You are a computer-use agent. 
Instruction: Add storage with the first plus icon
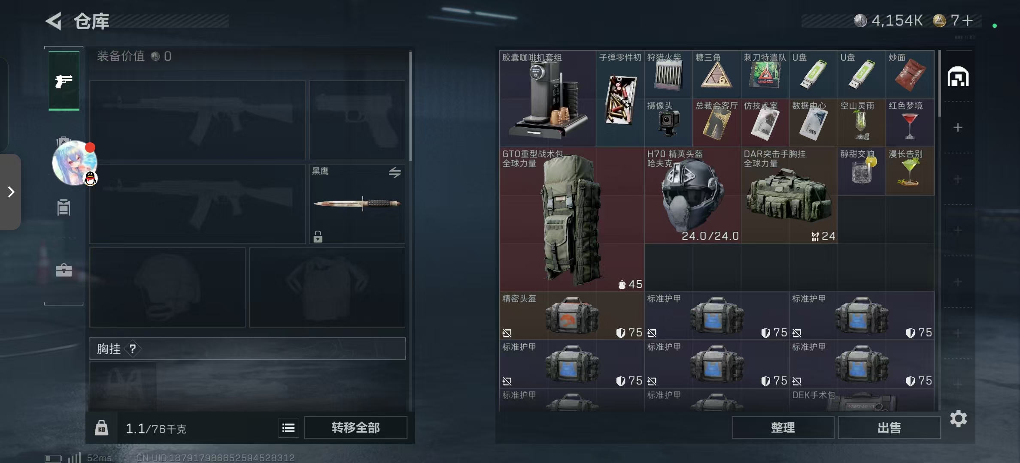pos(958,127)
